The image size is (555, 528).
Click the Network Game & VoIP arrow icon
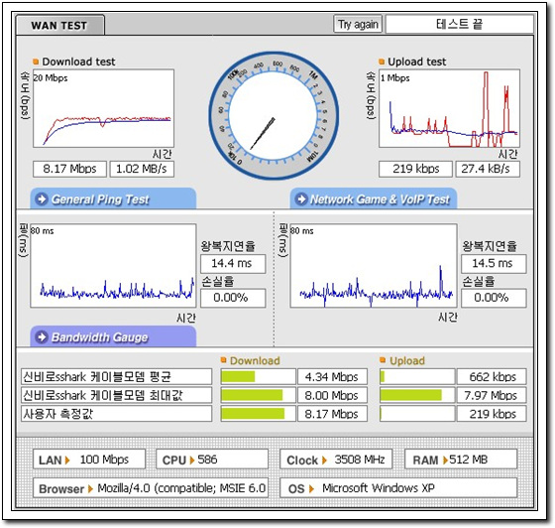click(x=301, y=198)
